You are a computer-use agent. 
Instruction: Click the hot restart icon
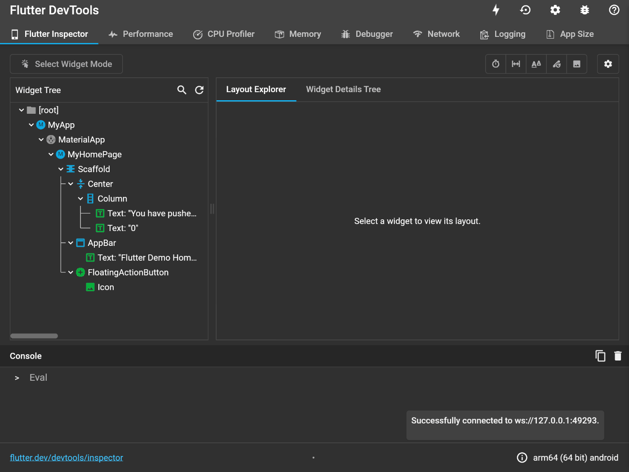(525, 10)
